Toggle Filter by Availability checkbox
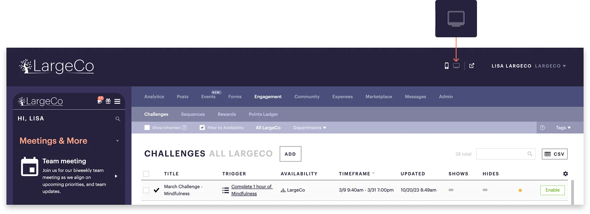The image size is (590, 214). coord(202,127)
